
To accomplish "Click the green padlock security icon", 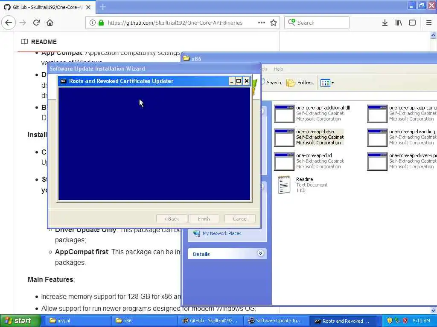I will point(101,23).
